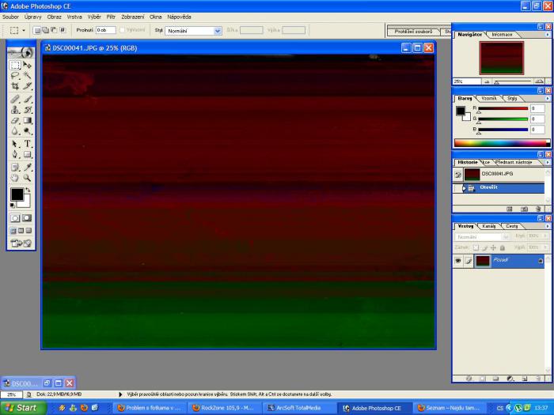Select the Move tool
This screenshot has height=415, width=554.
coord(28,65)
